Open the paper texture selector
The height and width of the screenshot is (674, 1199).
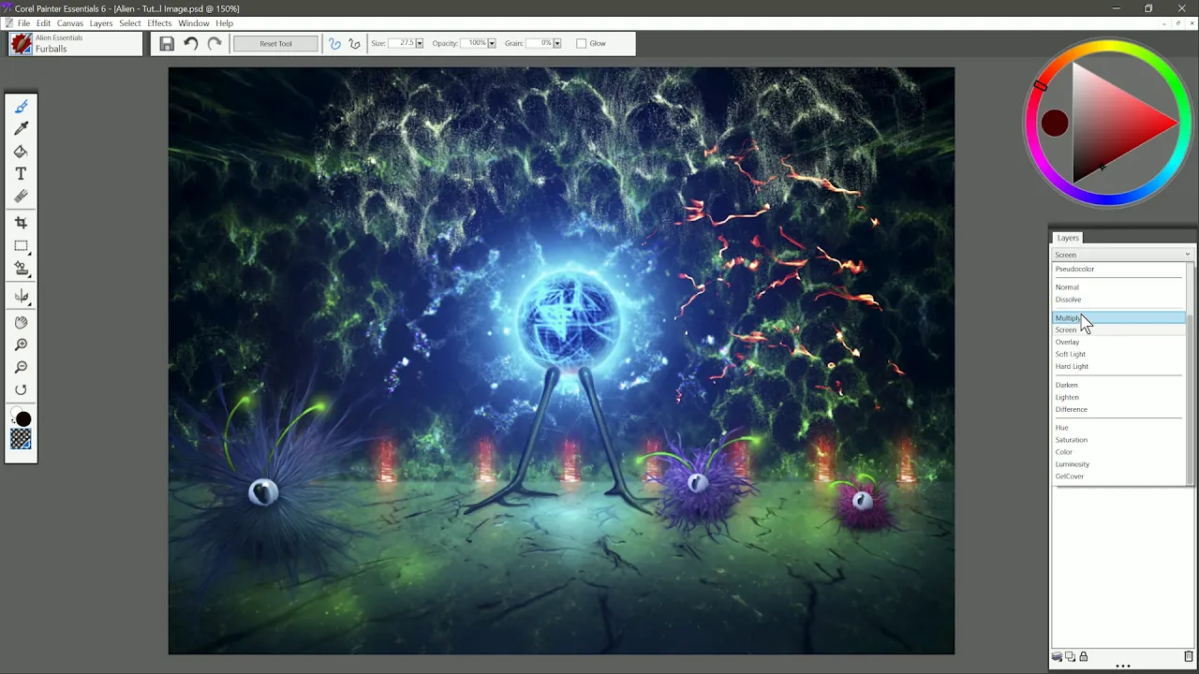[21, 440]
